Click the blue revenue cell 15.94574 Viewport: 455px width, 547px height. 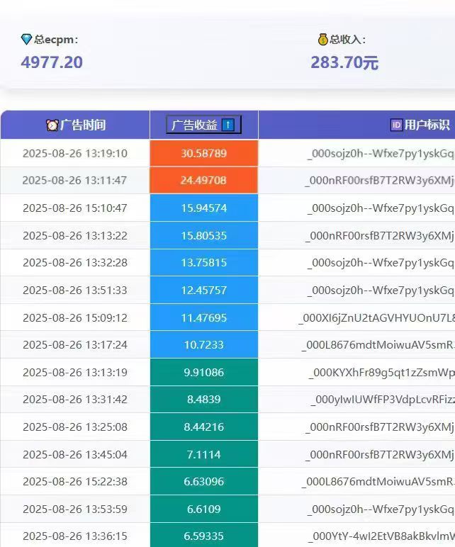[204, 208]
